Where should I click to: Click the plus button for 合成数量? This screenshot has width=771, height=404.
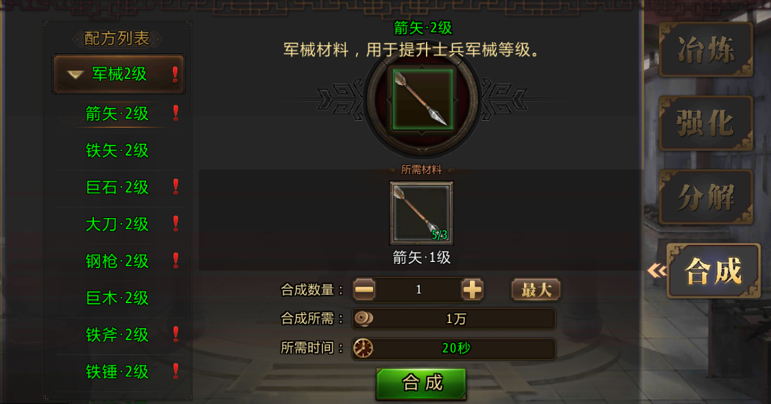(472, 289)
